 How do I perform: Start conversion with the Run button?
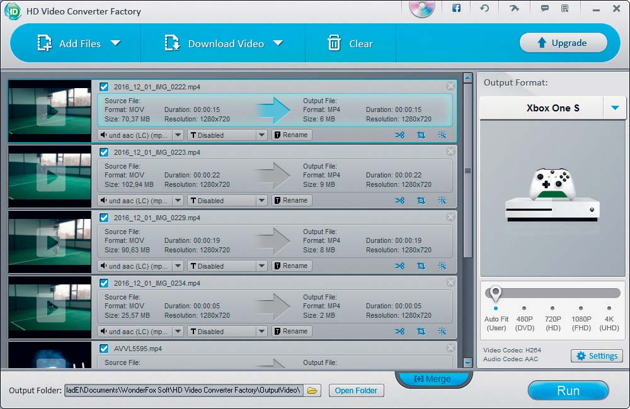(x=568, y=391)
